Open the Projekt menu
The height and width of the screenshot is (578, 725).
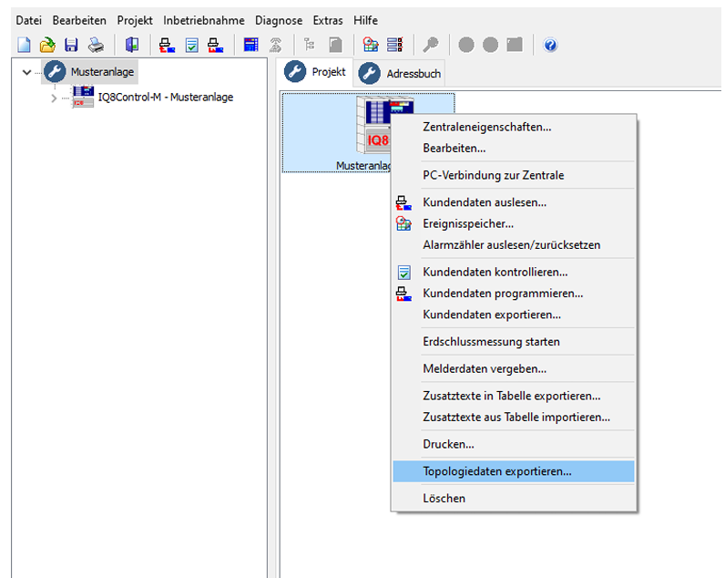135,20
